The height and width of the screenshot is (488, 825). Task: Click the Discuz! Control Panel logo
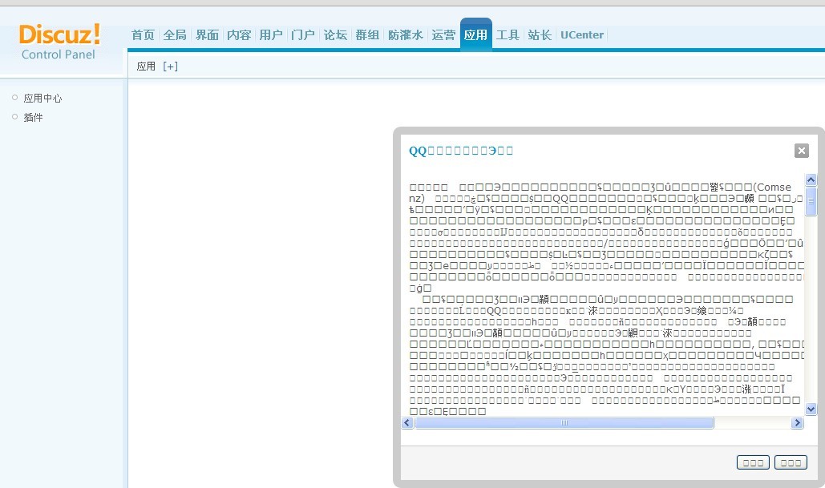59,42
